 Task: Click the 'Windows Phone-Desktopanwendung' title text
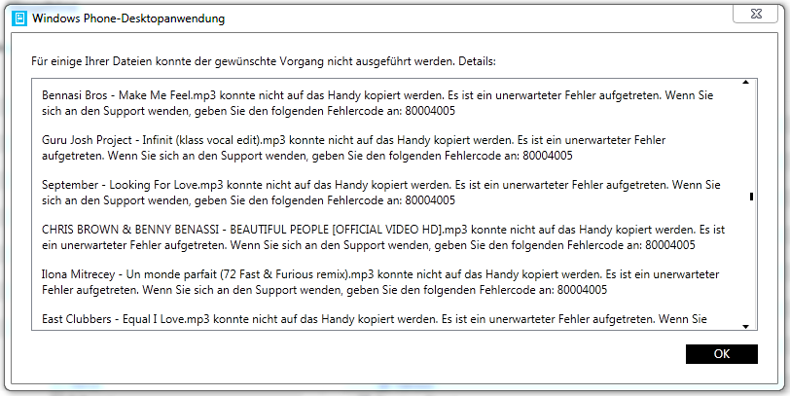point(128,19)
